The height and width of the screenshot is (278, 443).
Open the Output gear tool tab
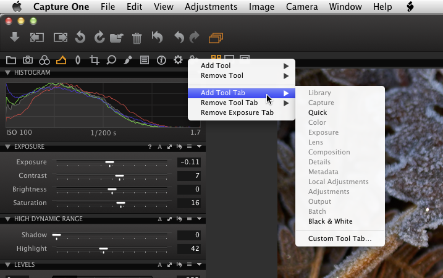[178, 60]
